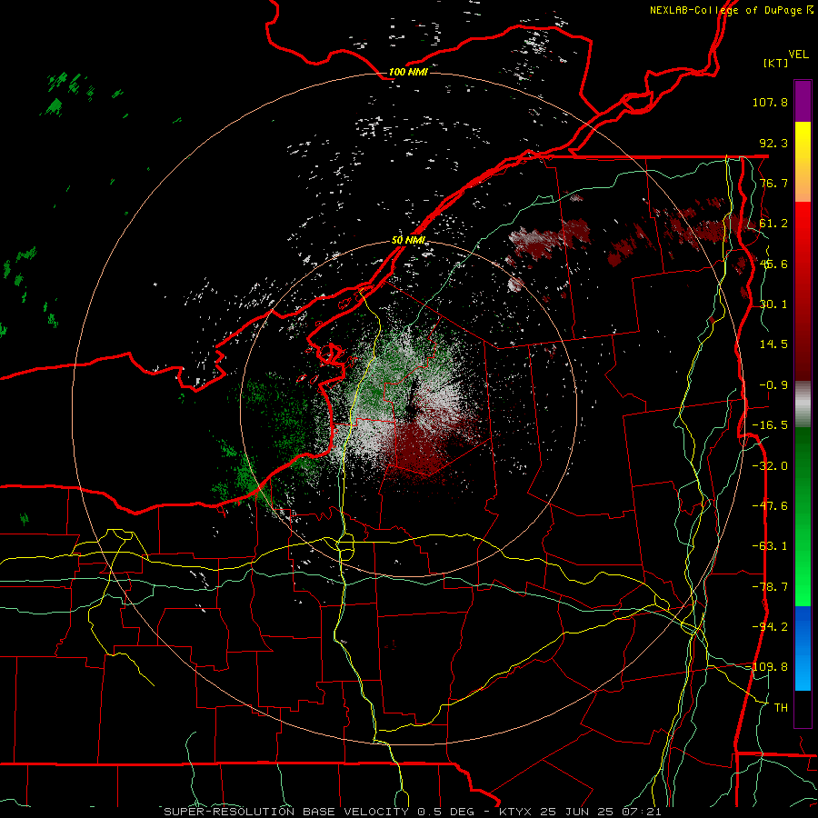Viewport: 818px width, 818px height.
Task: Click the TH label on the legend
Action: click(x=781, y=708)
